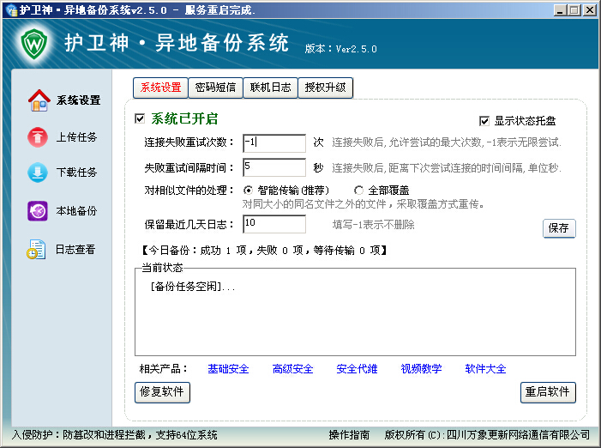Click the 失败重试间隔时间 input field

[x=273, y=167]
